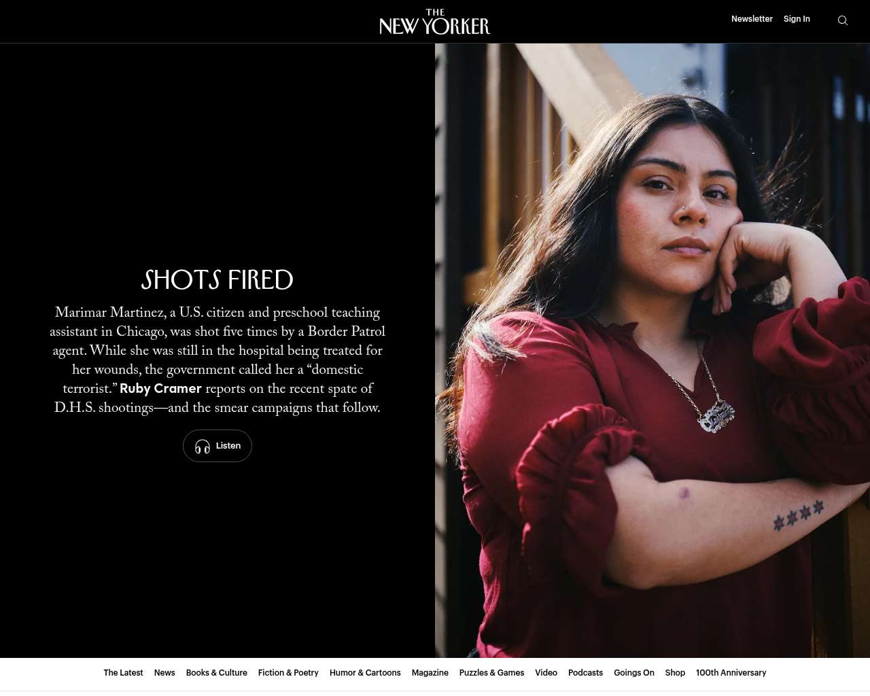Screen dimensions: 870x696
Task: Open Fiction & Poetry section
Action: click(288, 673)
